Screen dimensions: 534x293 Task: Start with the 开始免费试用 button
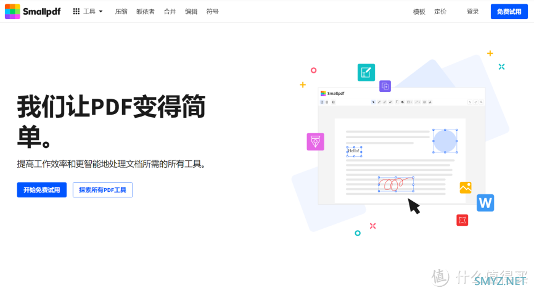[x=42, y=190]
